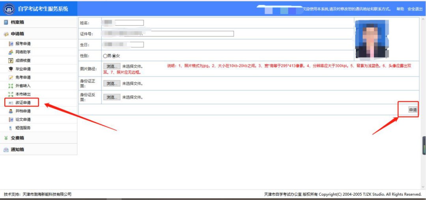426x200 pixels.
Task: Open 网络助学 menu item
Action: 23,52
